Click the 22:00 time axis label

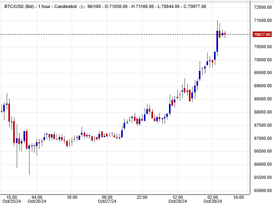(x=142, y=197)
